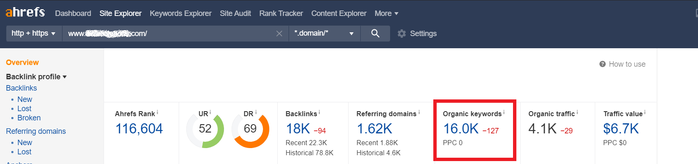Viewport: 698px width, 164px height.
Task: Click the -29 organic traffic change
Action: point(567,131)
